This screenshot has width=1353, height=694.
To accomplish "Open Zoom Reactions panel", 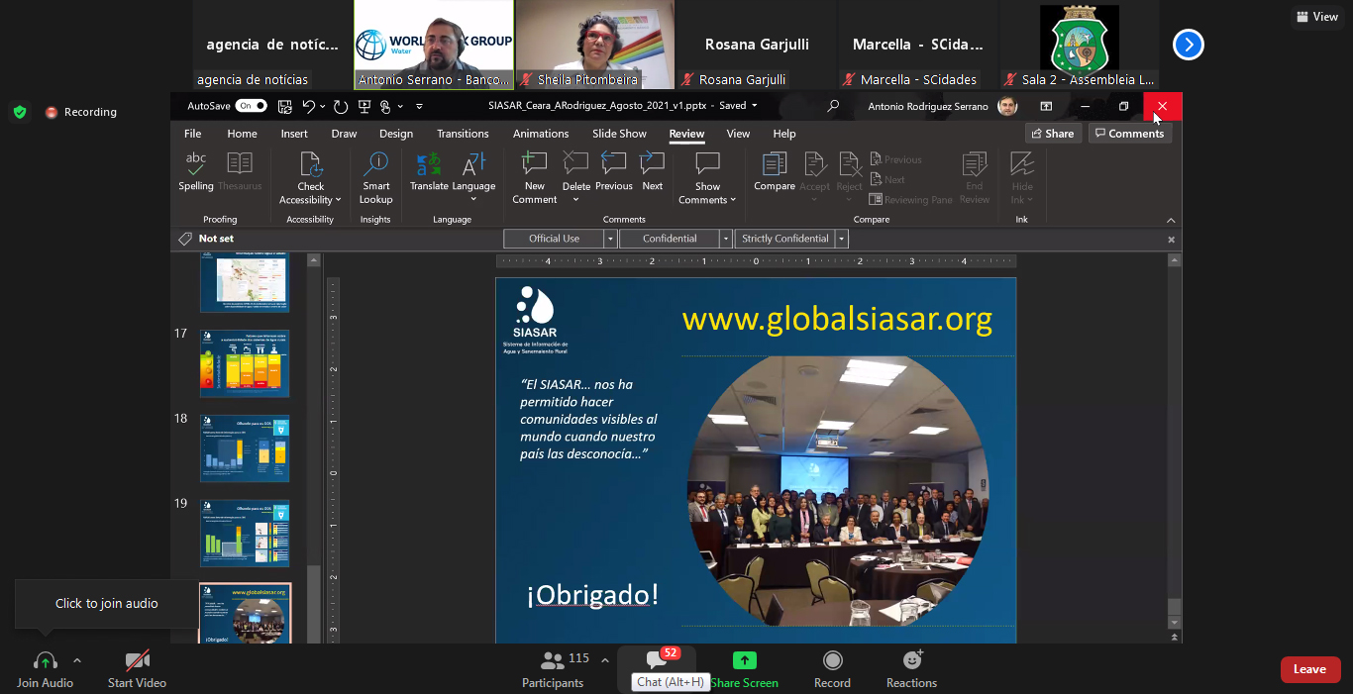I will click(x=911, y=669).
